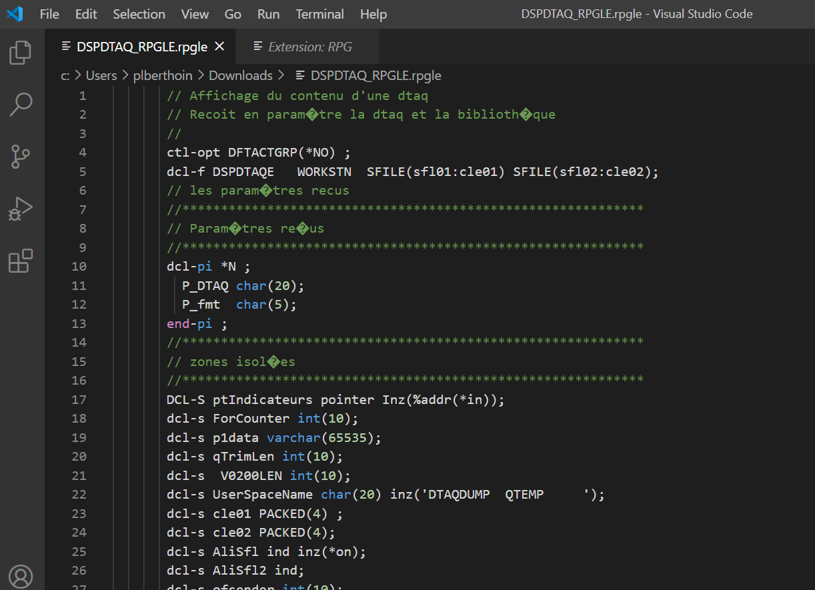Screen dimensions: 815x590
Task: Open the Run menu
Action: point(268,14)
